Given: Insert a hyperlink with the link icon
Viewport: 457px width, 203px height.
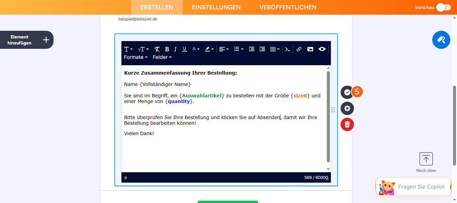Looking at the screenshot, I should pyautogui.click(x=299, y=49).
